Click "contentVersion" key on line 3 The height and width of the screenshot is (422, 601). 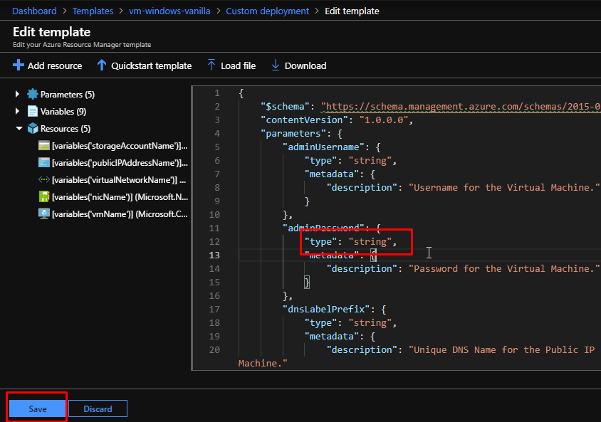point(304,120)
